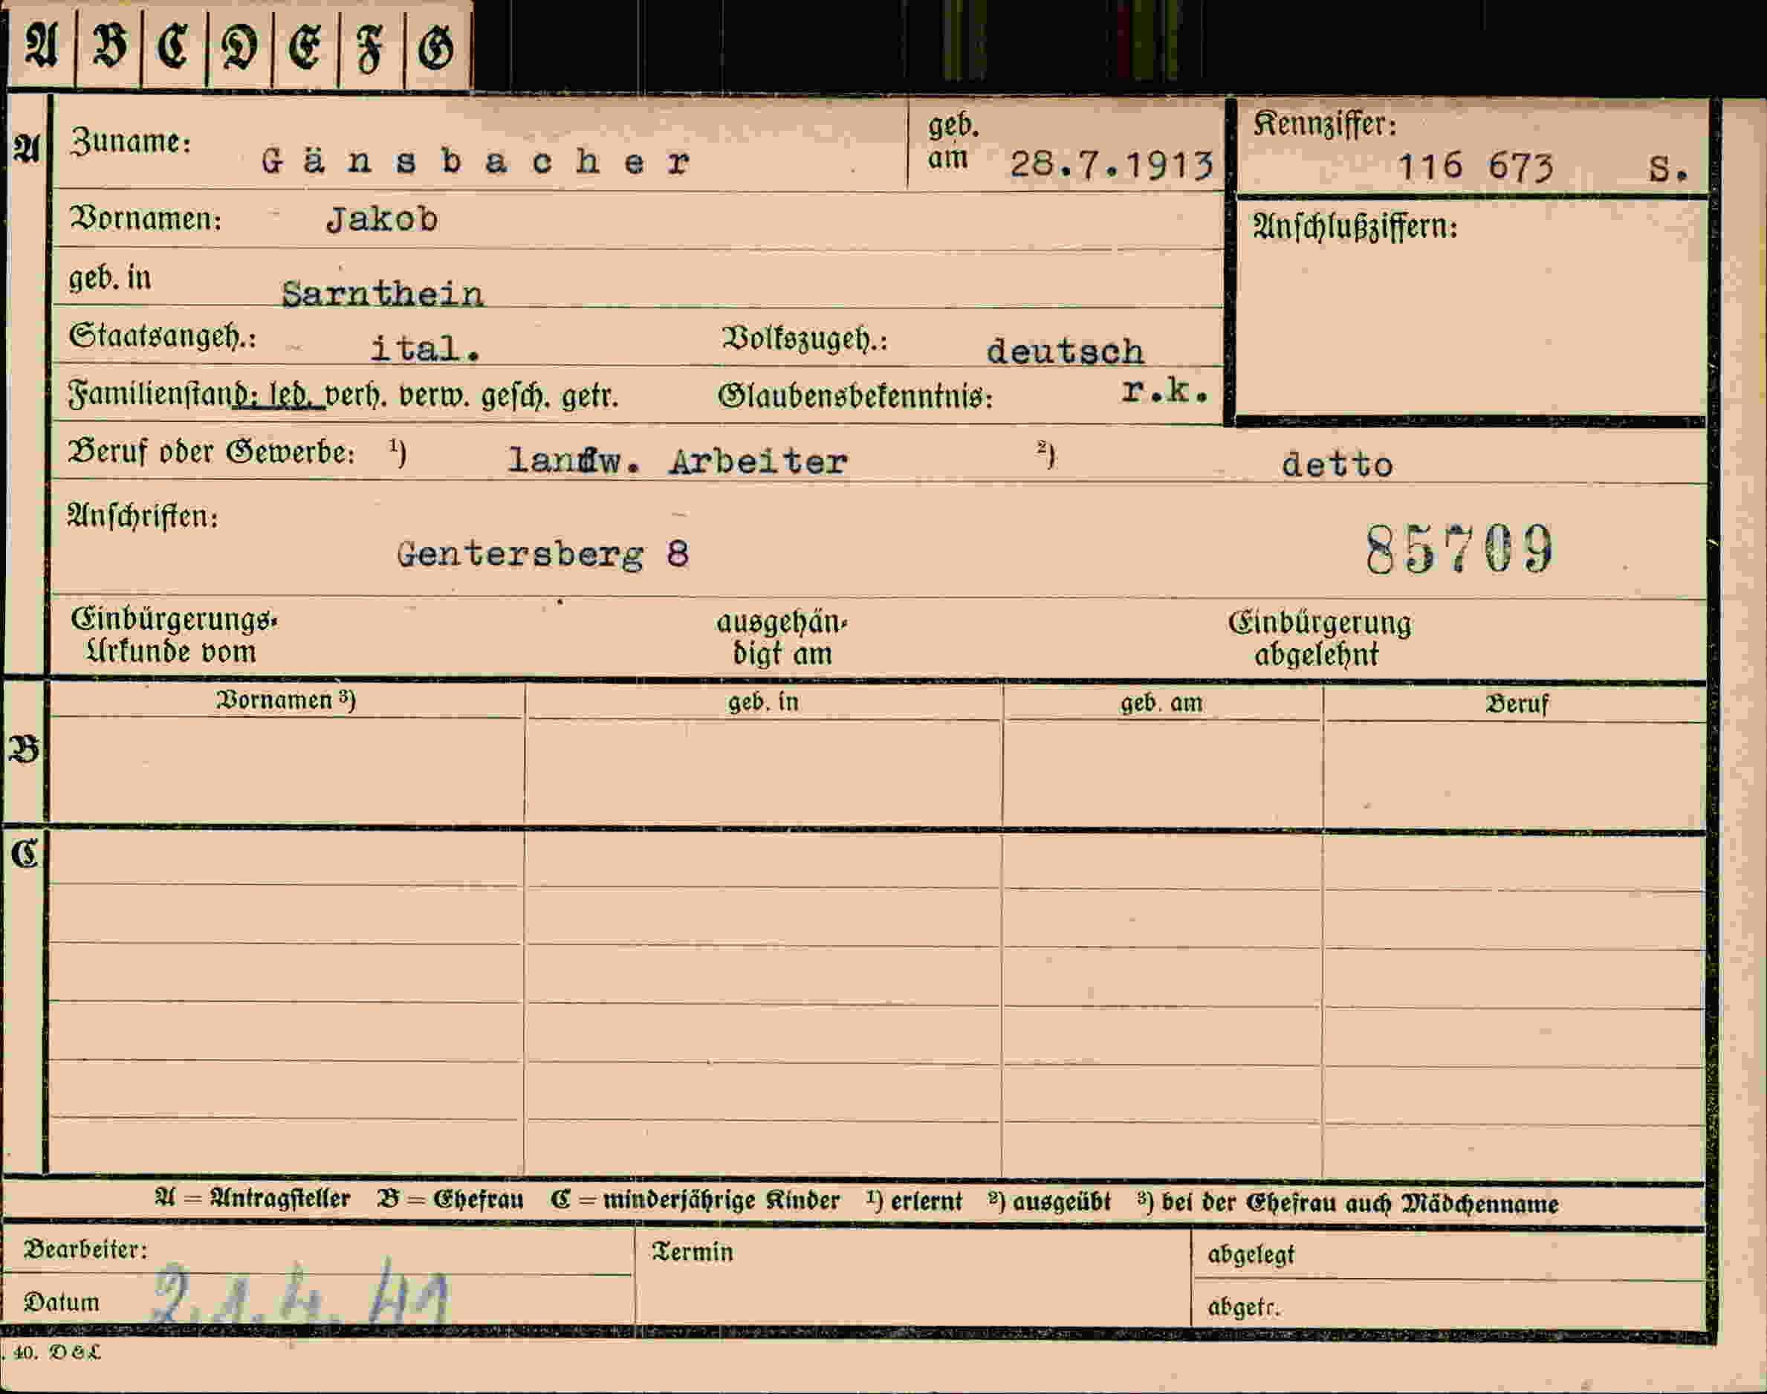The height and width of the screenshot is (1394, 1767).
Task: Click the 'Staatsangeh.:' label
Action: pos(163,335)
